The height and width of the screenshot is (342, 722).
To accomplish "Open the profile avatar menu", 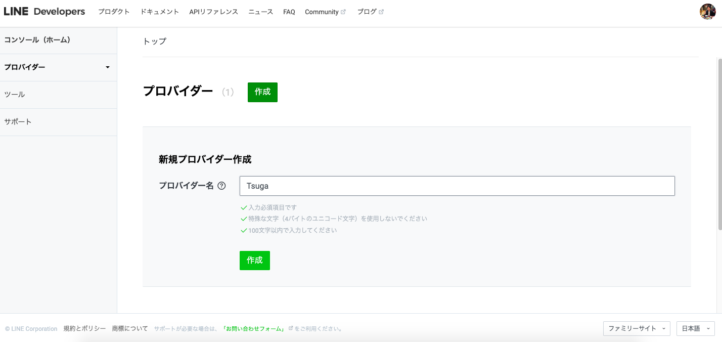I will (709, 11).
